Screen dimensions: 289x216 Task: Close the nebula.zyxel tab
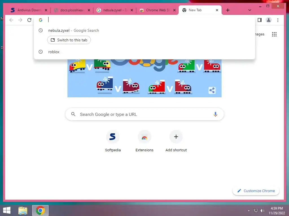(132, 10)
